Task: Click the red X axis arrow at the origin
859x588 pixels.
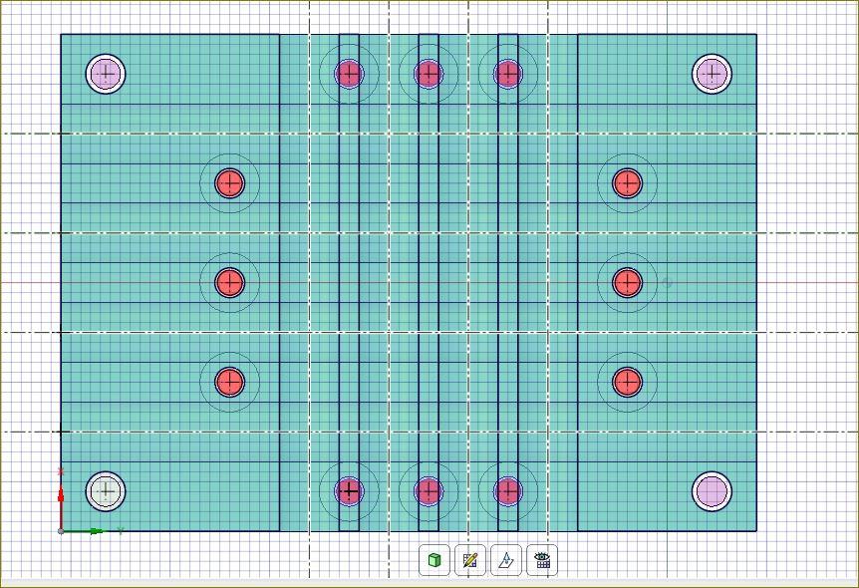Action: click(61, 498)
